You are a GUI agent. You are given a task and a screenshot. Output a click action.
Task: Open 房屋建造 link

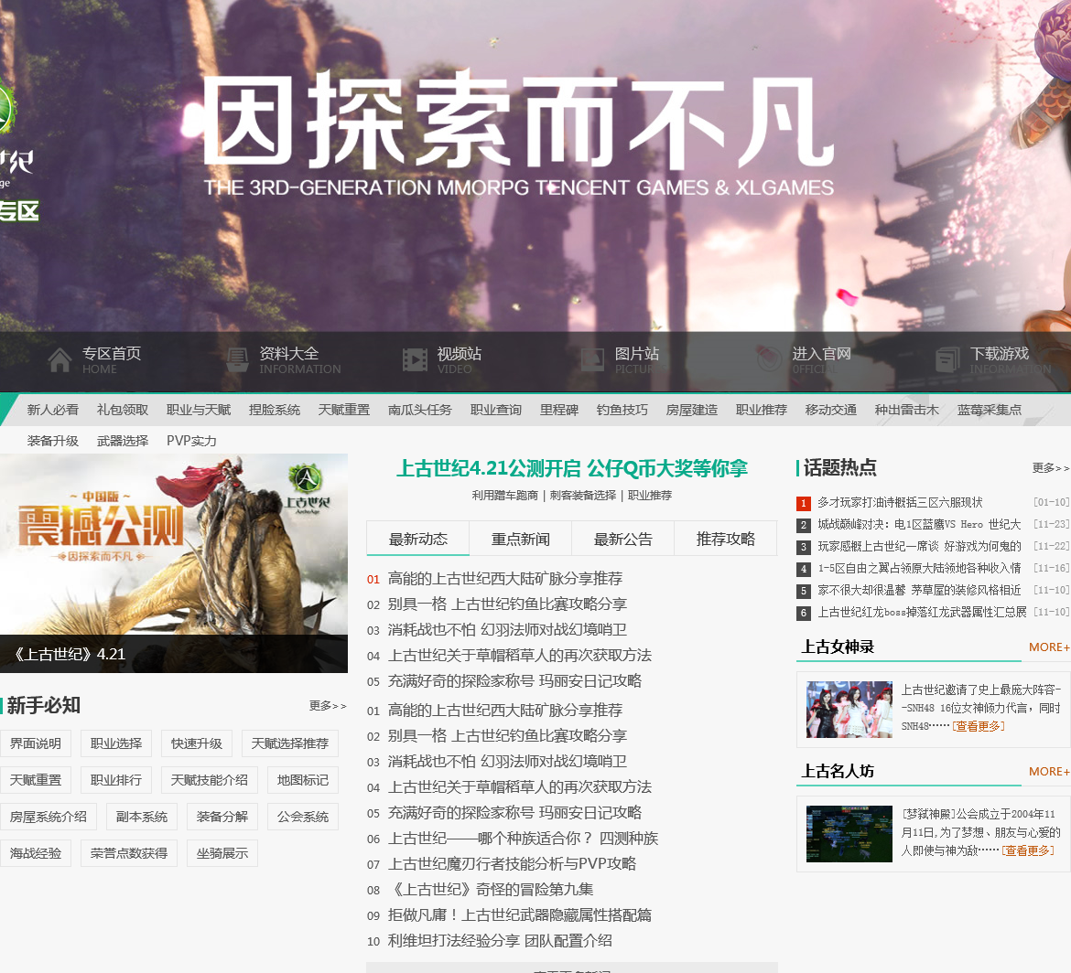(x=692, y=410)
